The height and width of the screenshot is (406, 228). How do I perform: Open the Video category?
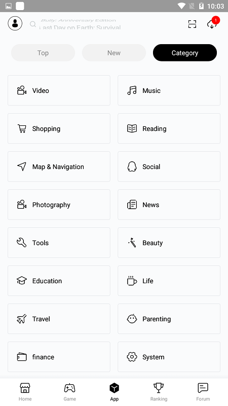[59, 90]
